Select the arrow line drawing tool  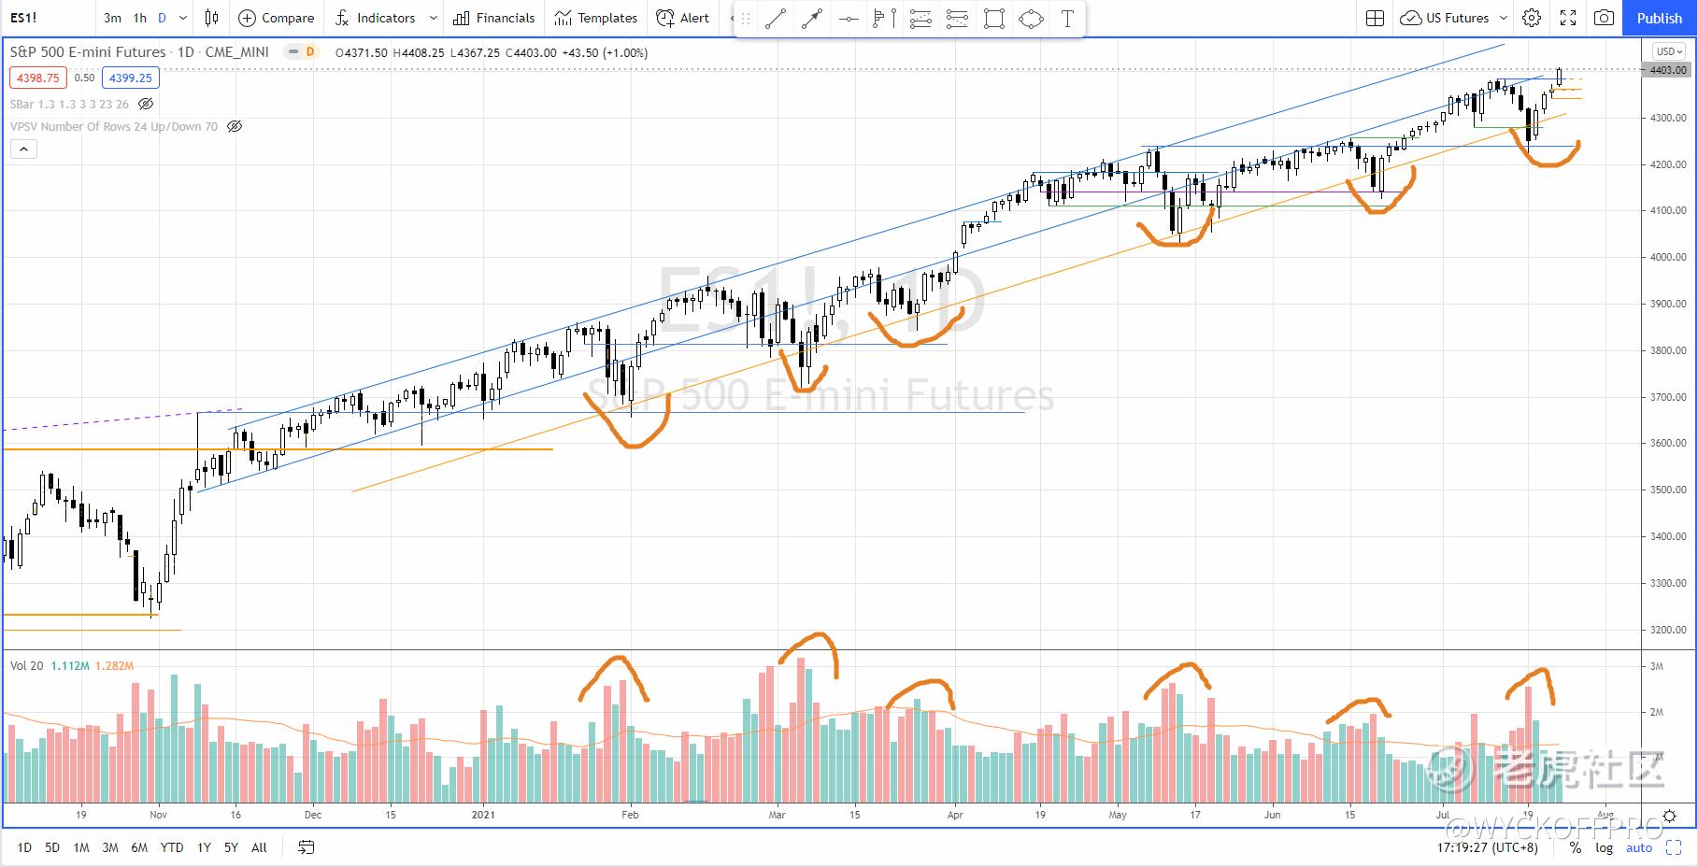(x=811, y=19)
